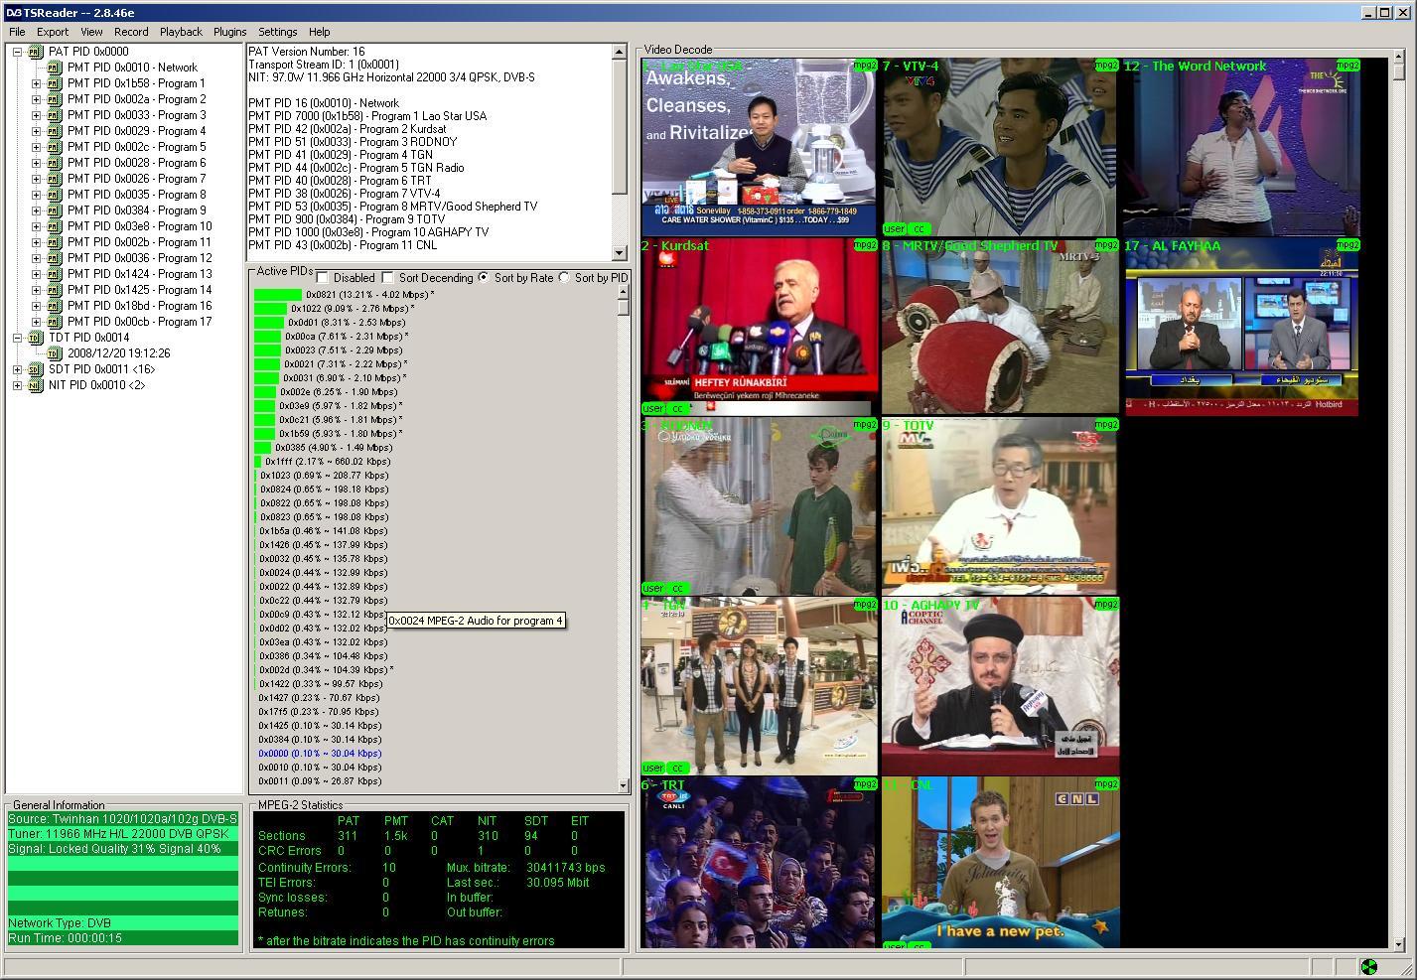The height and width of the screenshot is (980, 1417).
Task: Click the PMT PID 0x0036 - Program 12 row
Action: 139,258
